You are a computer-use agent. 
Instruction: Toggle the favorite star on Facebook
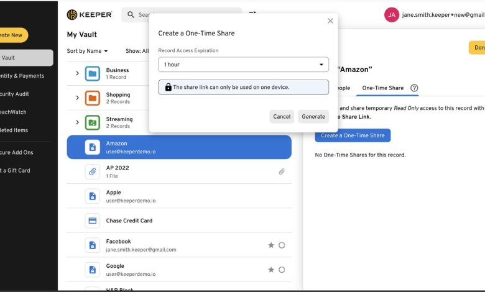pos(271,245)
